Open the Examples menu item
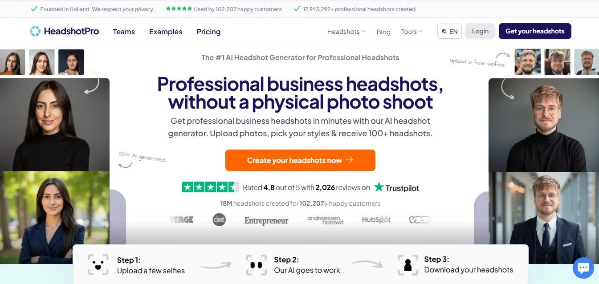The height and width of the screenshot is (284, 599). point(166,32)
